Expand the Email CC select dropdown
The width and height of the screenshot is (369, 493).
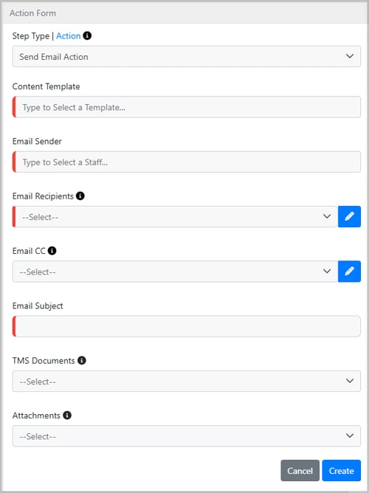[x=175, y=272]
